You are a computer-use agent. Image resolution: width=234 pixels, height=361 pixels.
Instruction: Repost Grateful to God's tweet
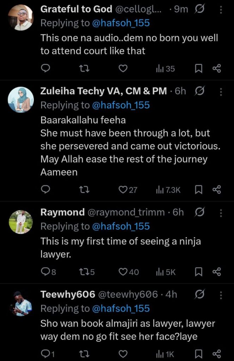coord(85,69)
